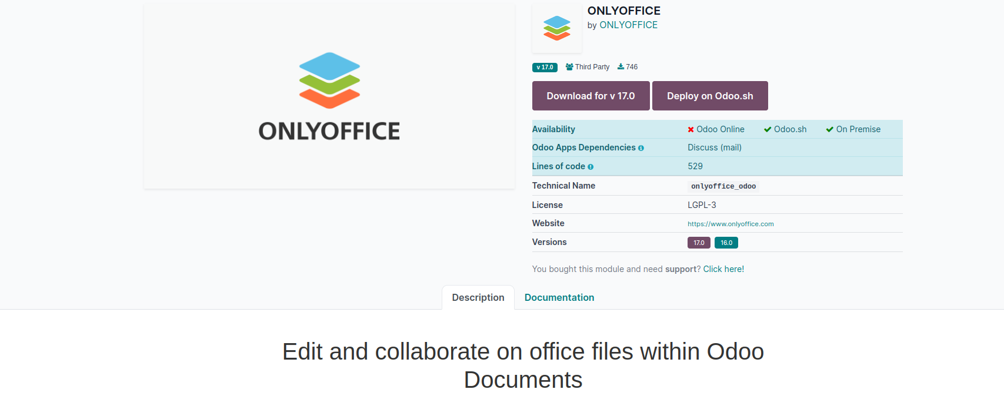Click the 'Edit and collaborate on office files' heading
This screenshot has width=1004, height=406.
pos(523,365)
